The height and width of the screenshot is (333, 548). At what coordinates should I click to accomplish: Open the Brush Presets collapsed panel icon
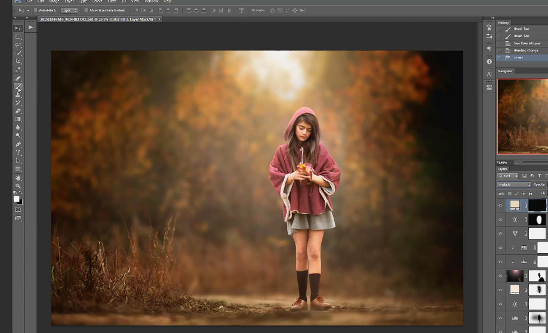(489, 36)
